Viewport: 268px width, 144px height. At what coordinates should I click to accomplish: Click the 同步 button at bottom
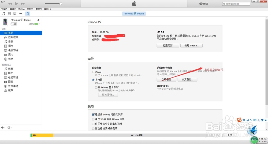coord(230,135)
